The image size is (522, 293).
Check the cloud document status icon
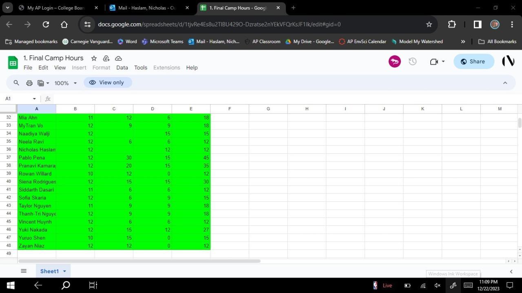[118, 58]
